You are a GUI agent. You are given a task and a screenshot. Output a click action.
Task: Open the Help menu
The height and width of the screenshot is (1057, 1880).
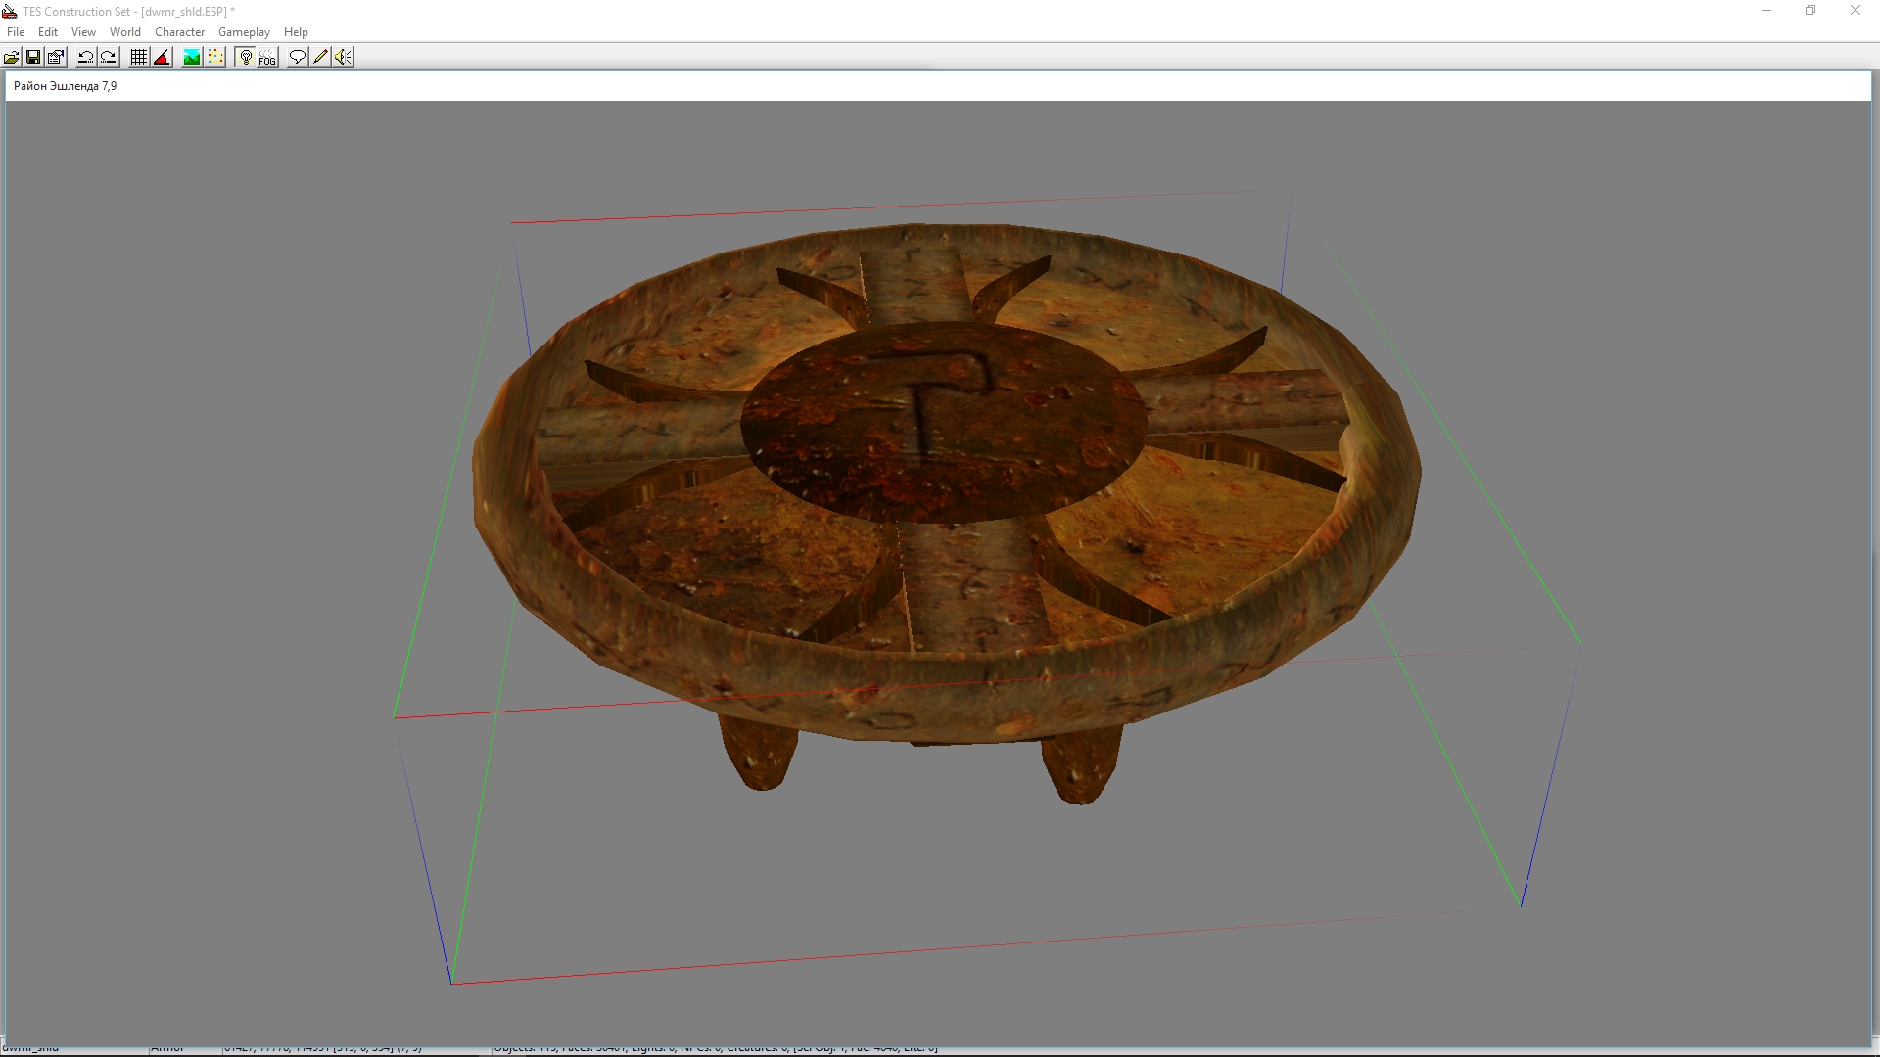click(x=296, y=32)
